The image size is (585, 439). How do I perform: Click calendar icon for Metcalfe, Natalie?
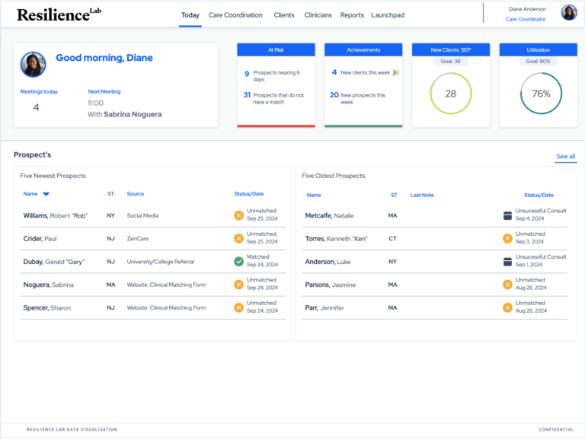click(507, 215)
